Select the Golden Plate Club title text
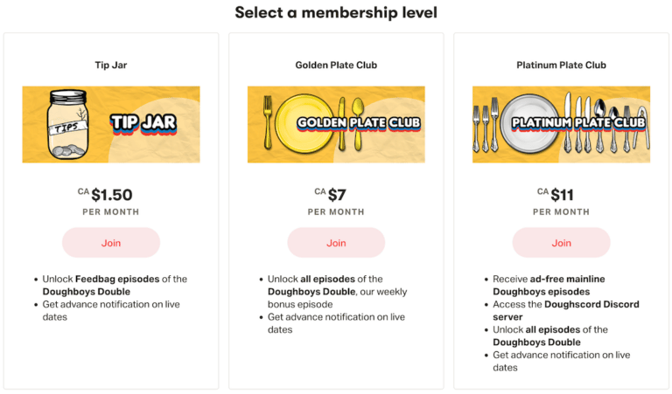This screenshot has height=394, width=672. [336, 65]
